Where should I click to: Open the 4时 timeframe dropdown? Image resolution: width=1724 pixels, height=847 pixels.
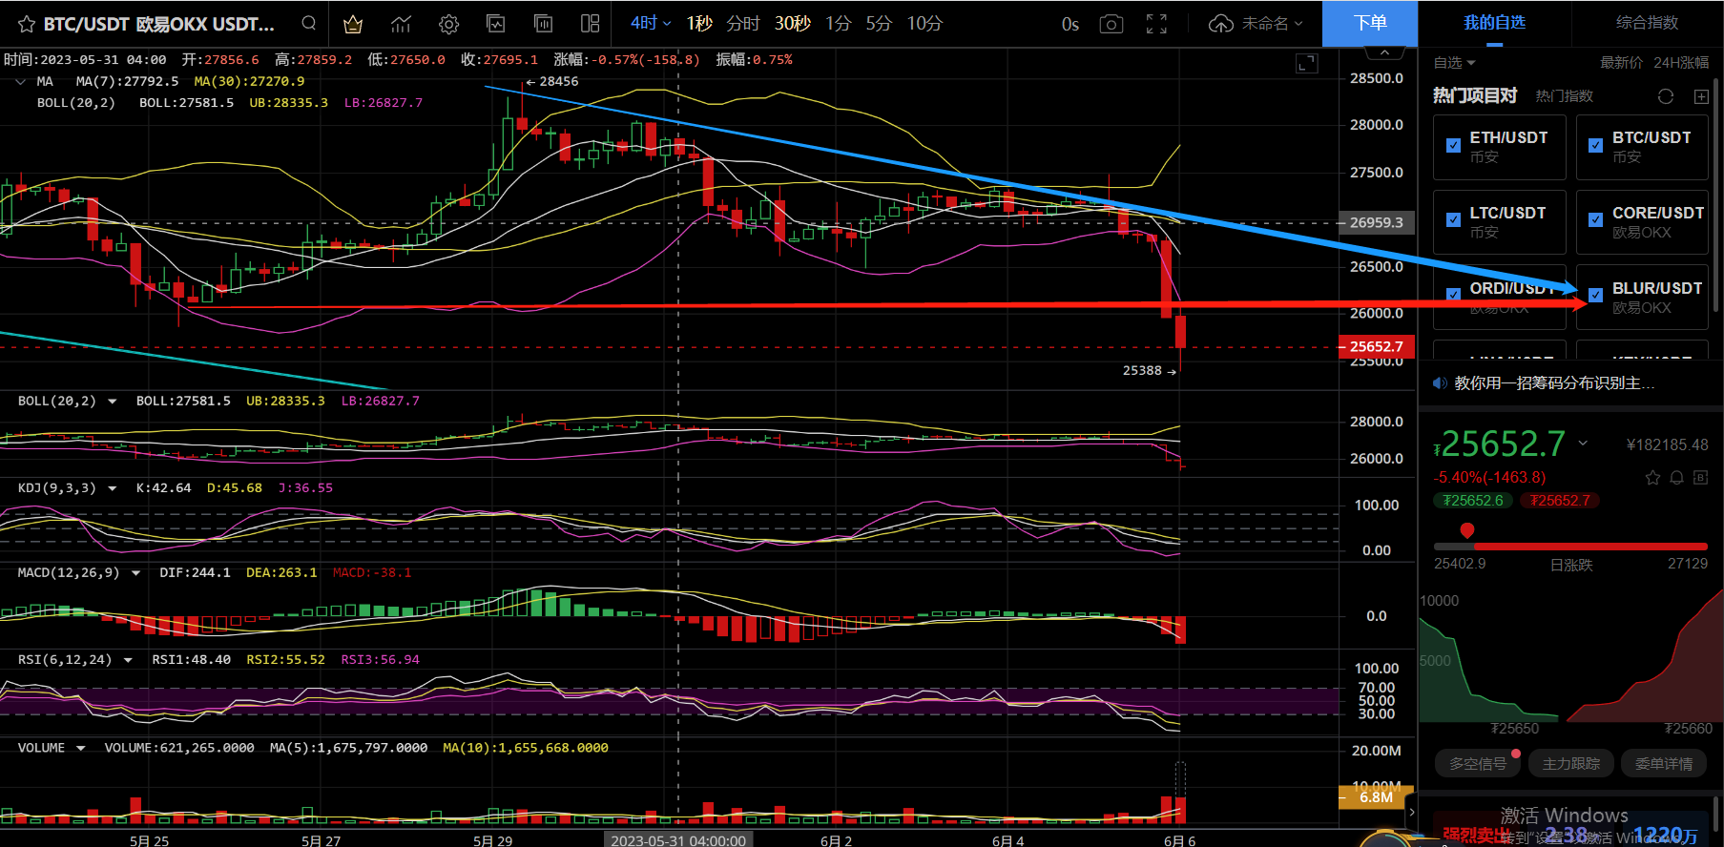(651, 23)
